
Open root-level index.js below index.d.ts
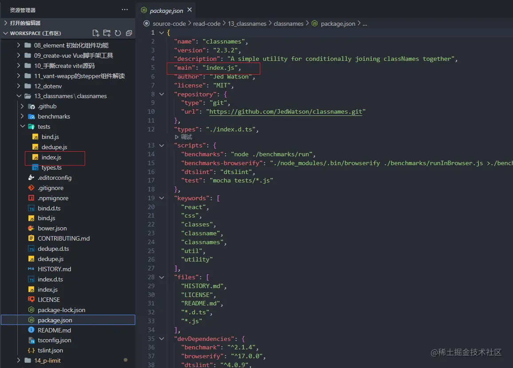click(47, 289)
